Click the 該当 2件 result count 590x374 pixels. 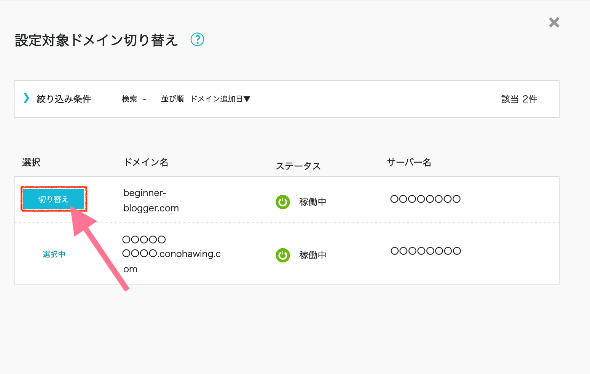tap(519, 99)
